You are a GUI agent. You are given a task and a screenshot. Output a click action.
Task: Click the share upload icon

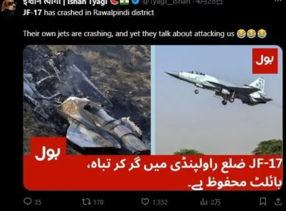pos(278,202)
